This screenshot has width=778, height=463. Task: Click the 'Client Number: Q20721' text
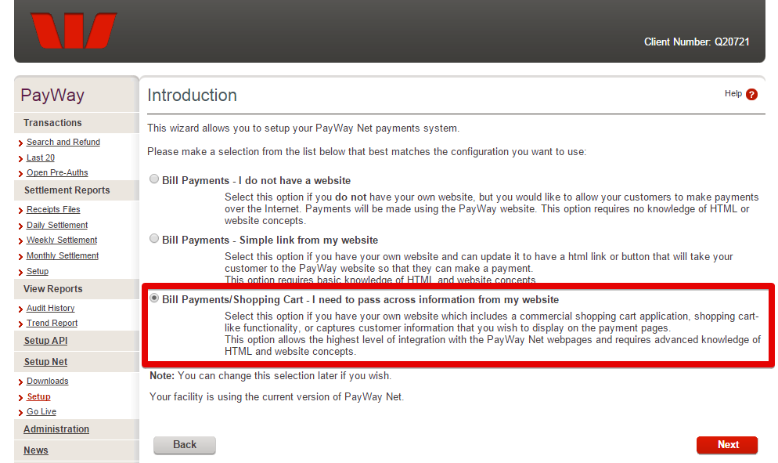point(697,42)
